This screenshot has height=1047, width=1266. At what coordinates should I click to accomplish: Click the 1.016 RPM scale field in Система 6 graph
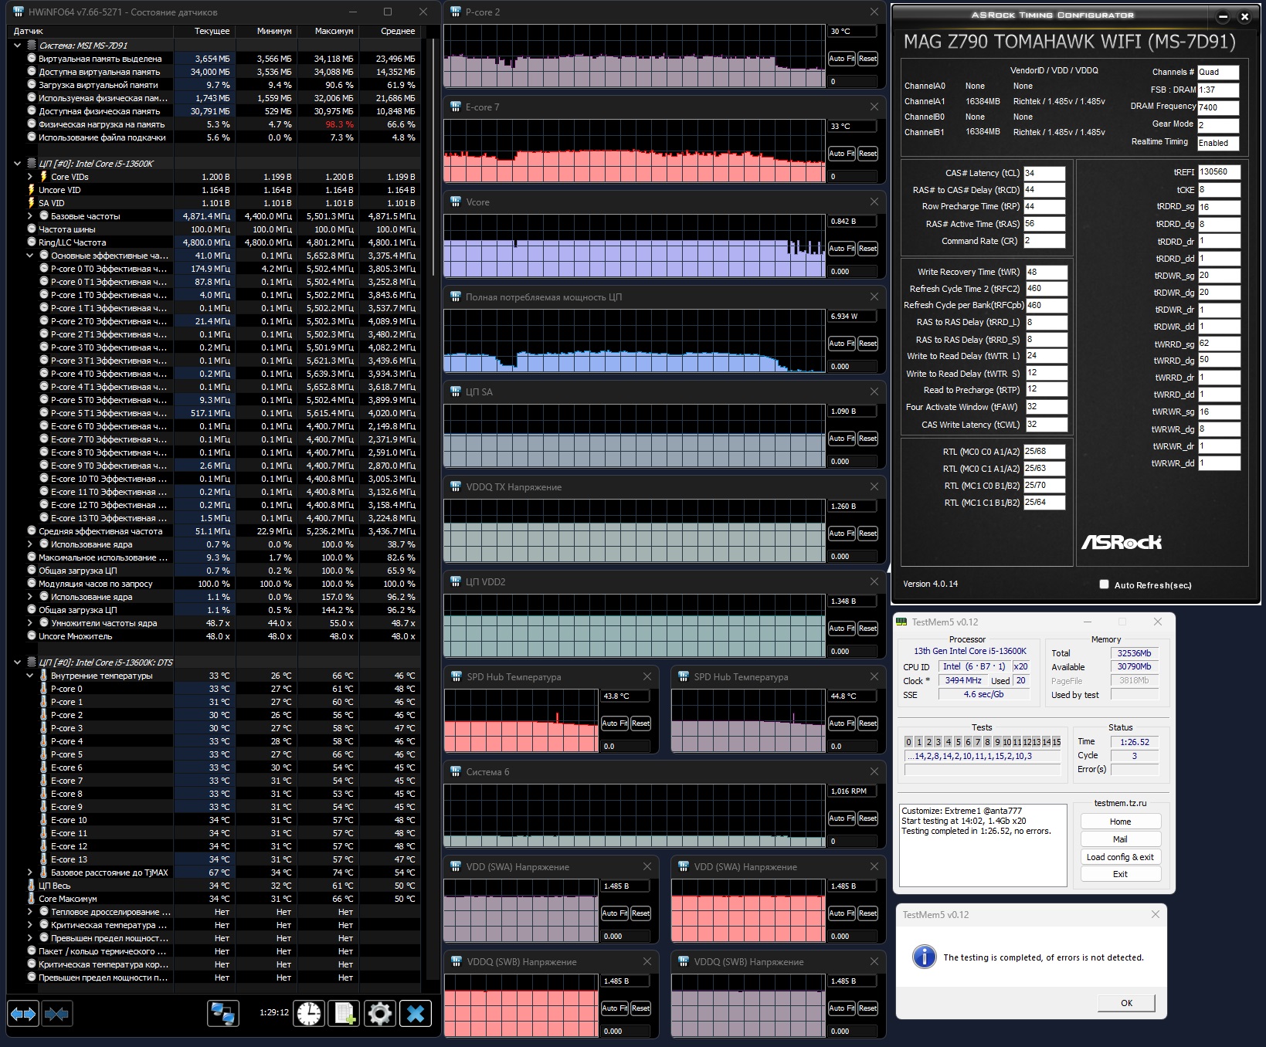coord(853,791)
